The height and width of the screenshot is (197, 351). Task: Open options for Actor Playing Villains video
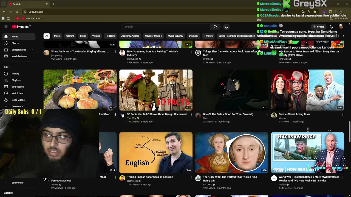point(115,52)
